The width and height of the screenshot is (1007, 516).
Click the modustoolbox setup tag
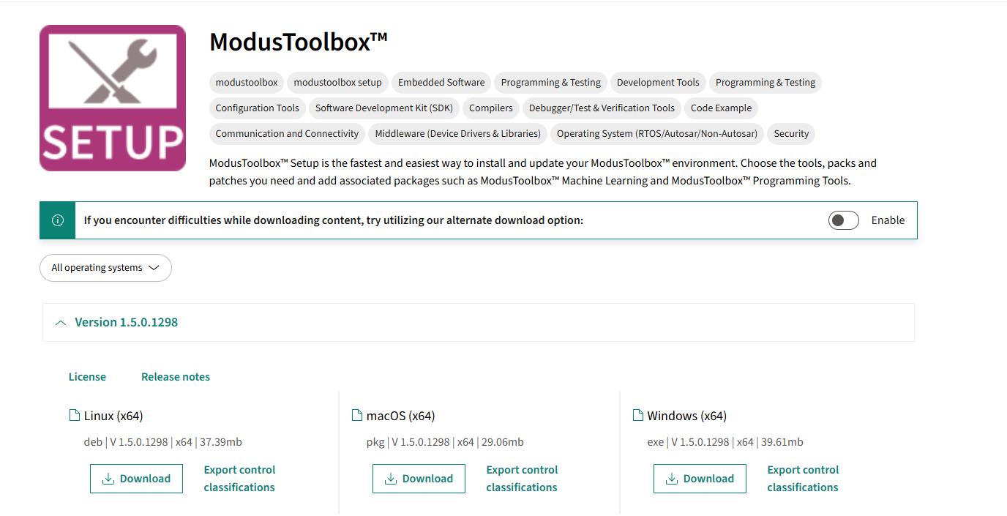[337, 83]
